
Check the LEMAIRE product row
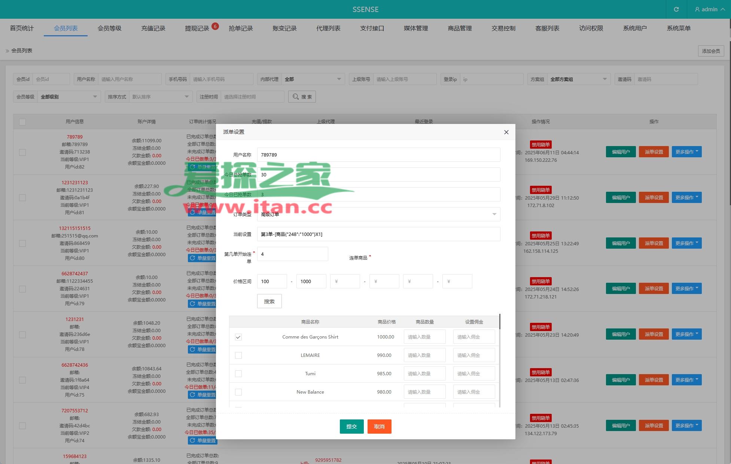[238, 355]
